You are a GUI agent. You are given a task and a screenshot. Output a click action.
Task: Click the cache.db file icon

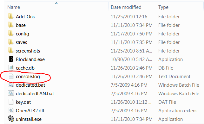(11, 68)
